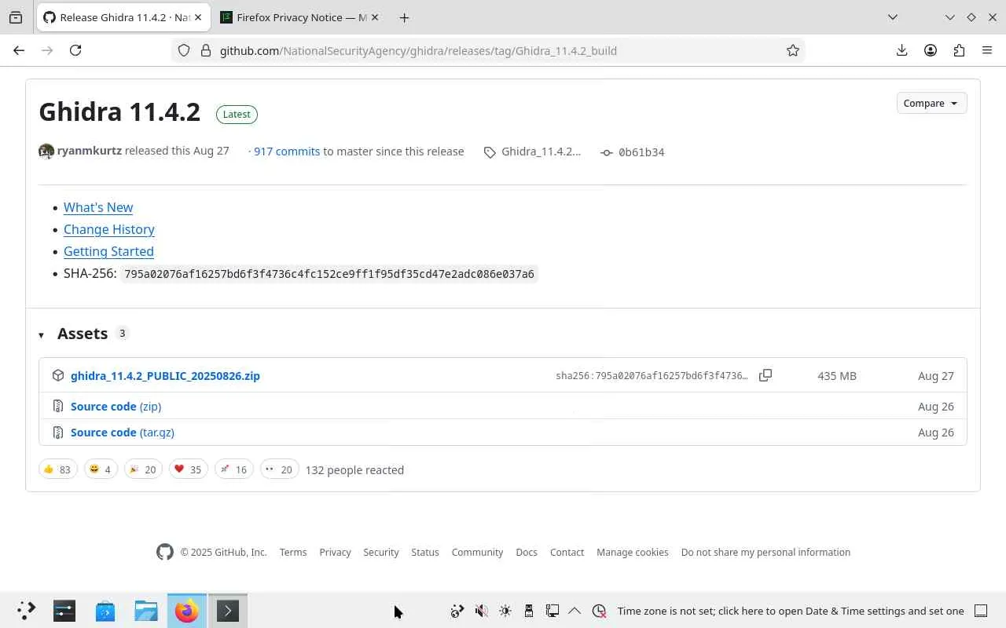Open the file manager from the taskbar

point(146,611)
